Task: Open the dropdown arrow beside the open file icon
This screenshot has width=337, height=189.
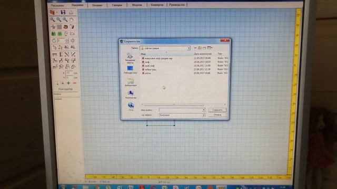Action: tap(57, 13)
